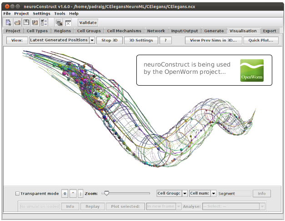Click the toolbar icon left of Validate
This screenshot has width=285, height=221.
pyautogui.click(x=68, y=22)
